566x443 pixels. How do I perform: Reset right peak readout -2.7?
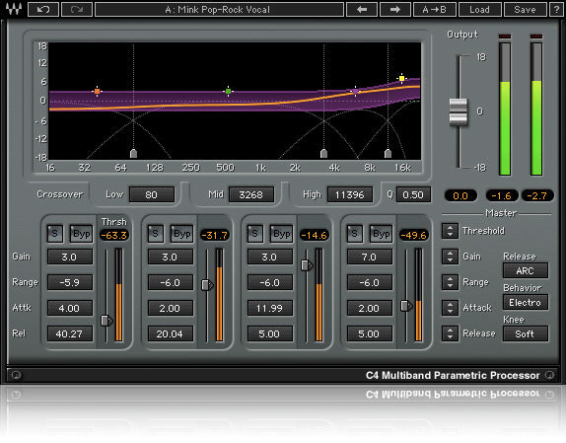[x=537, y=195]
